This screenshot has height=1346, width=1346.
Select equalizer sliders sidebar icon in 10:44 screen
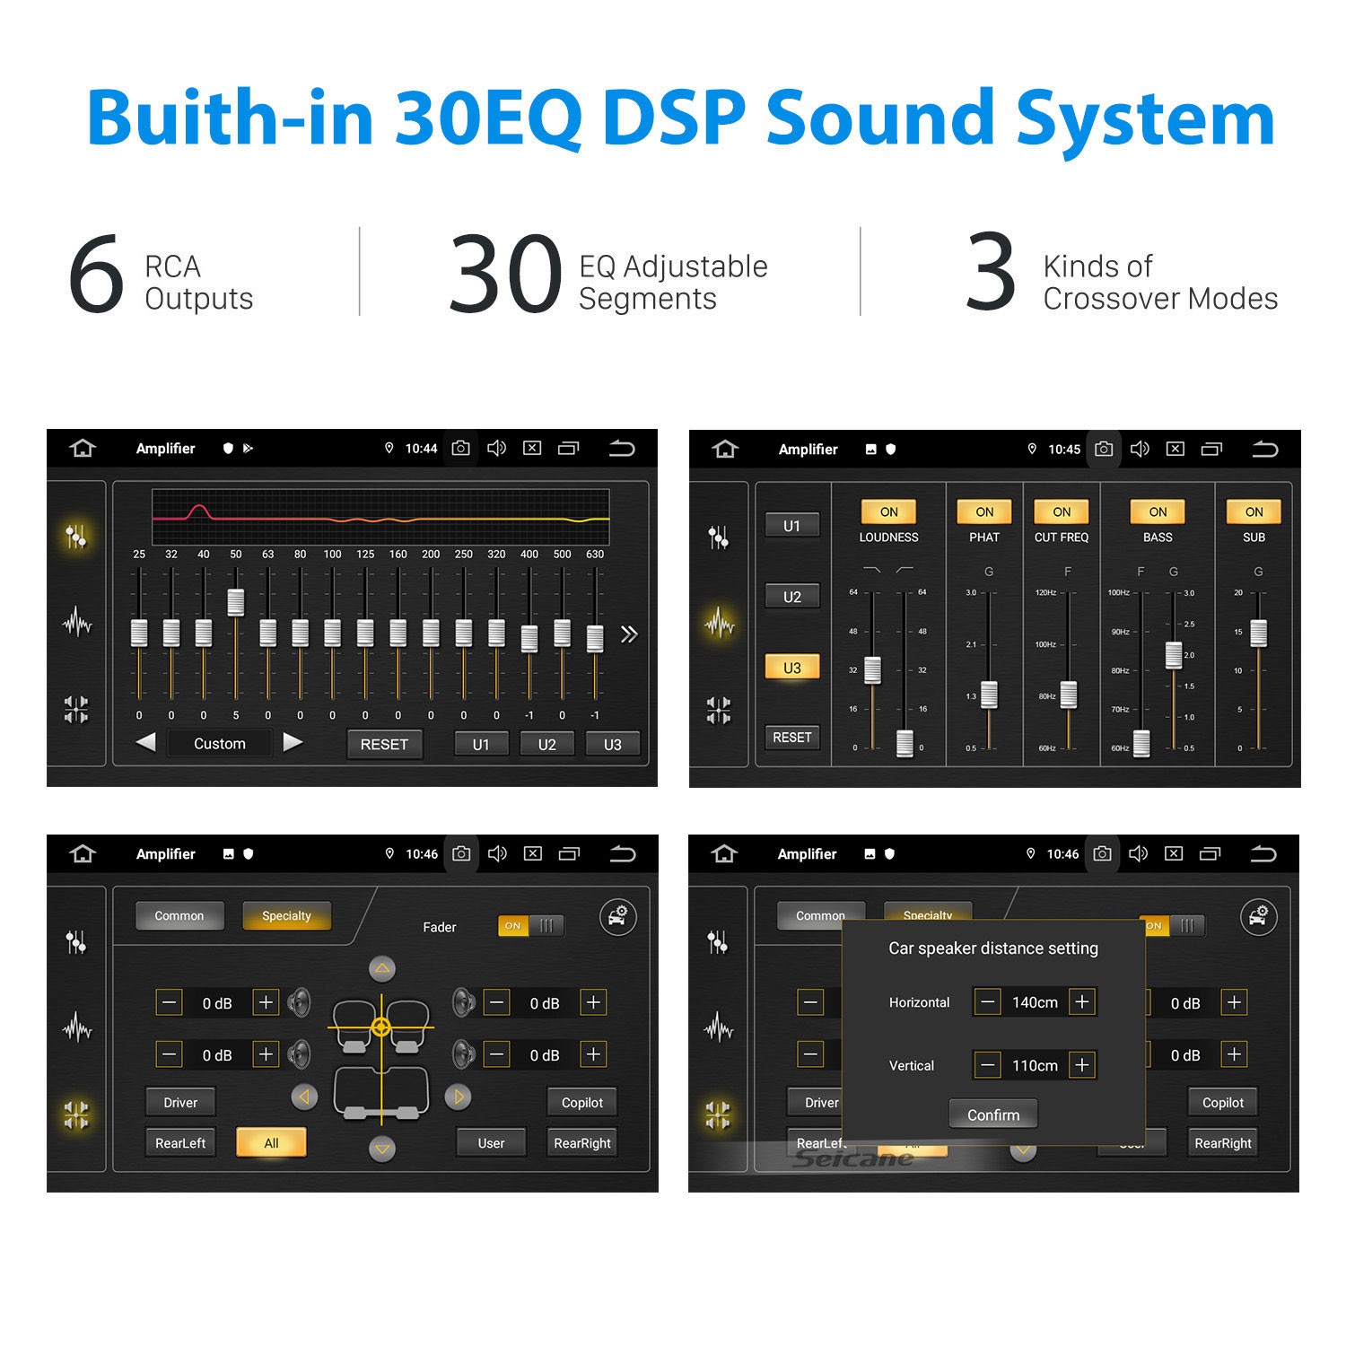[76, 537]
